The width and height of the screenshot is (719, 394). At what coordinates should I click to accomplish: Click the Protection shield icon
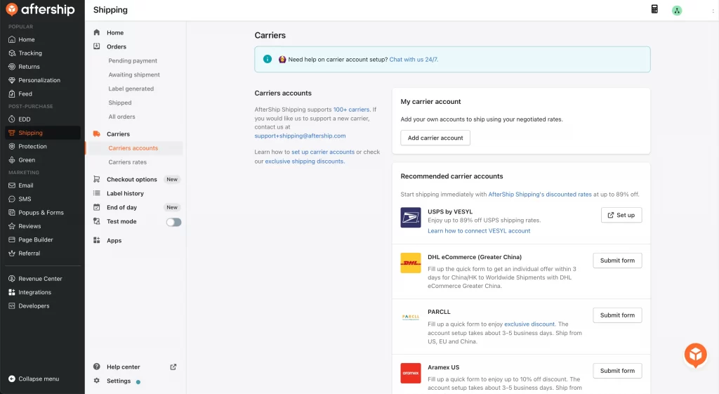pyautogui.click(x=12, y=146)
